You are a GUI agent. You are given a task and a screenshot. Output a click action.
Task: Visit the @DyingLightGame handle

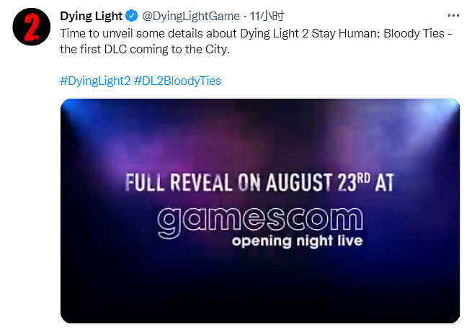[184, 15]
